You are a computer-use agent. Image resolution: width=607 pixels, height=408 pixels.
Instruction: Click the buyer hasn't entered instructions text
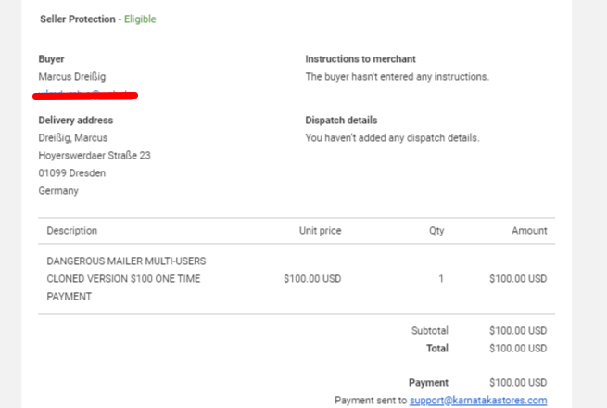pos(398,77)
